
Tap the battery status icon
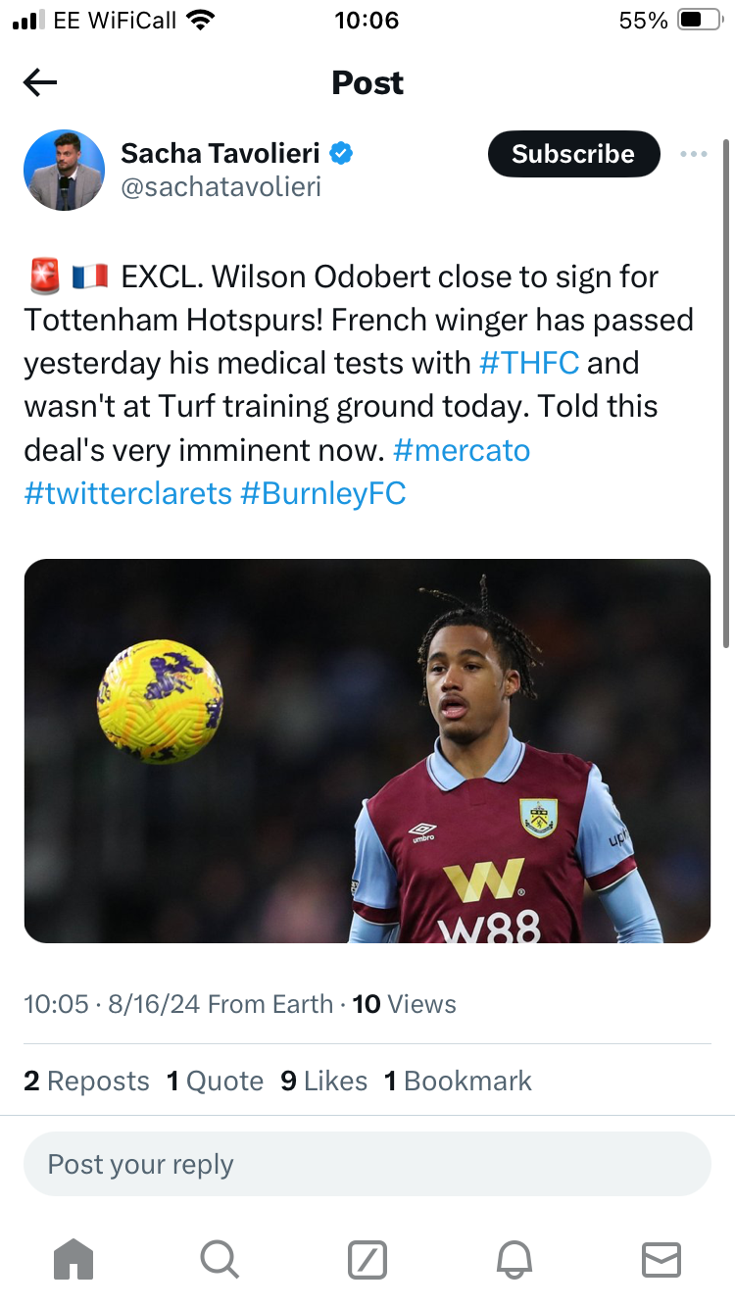699,21
